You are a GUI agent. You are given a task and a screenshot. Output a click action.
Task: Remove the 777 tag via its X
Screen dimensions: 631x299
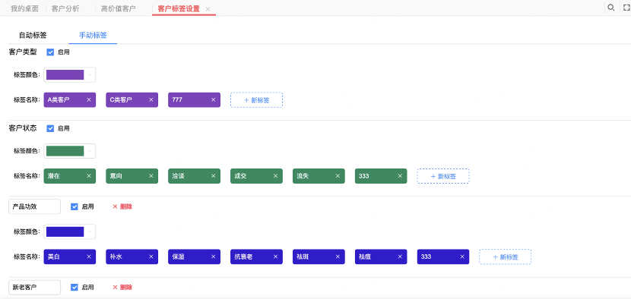pyautogui.click(x=214, y=99)
